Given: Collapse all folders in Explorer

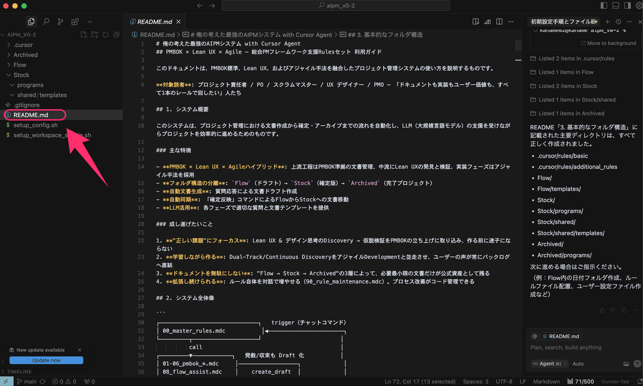Looking at the screenshot, I should coord(116,34).
